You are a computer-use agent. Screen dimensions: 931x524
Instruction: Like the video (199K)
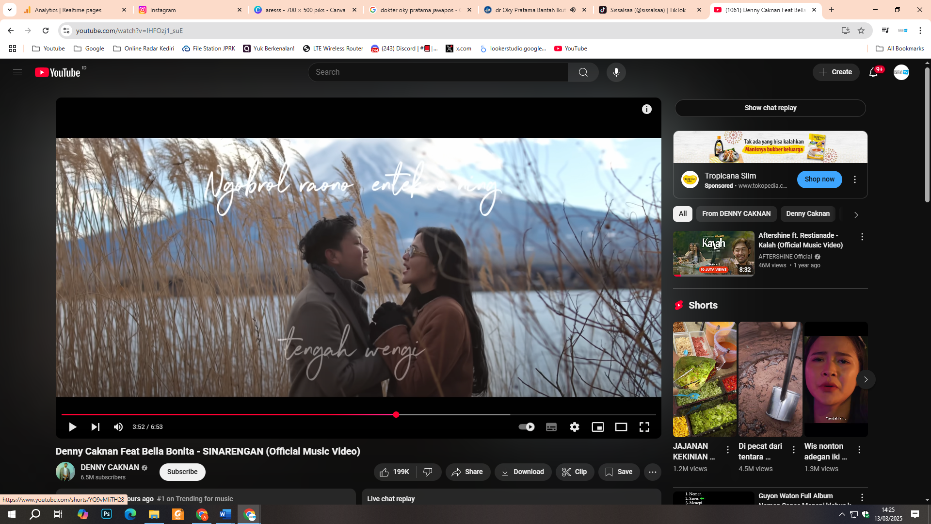pyautogui.click(x=395, y=472)
